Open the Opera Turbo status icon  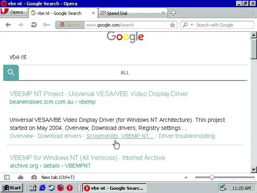34,177
